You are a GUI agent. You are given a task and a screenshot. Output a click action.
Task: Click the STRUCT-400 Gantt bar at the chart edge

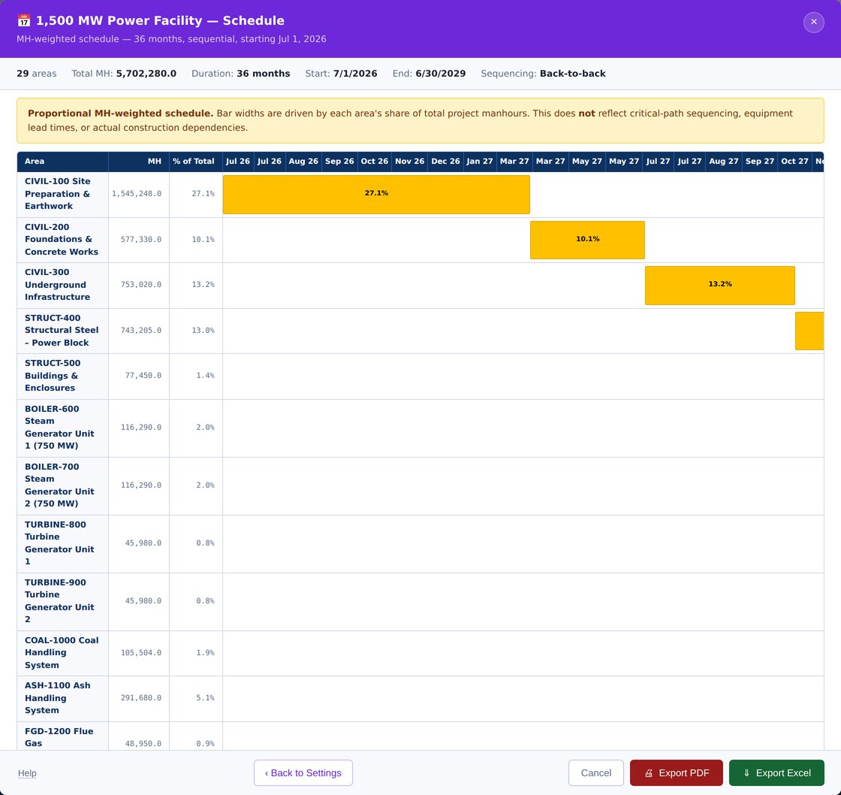(809, 331)
